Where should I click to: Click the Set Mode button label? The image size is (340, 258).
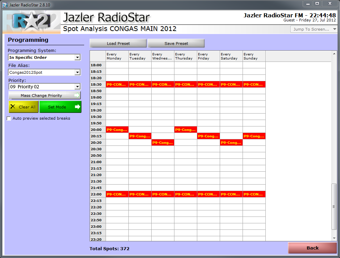[57, 107]
